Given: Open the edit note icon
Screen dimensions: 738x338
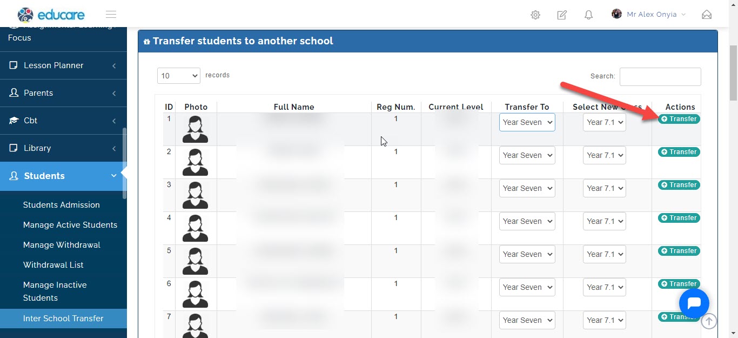Looking at the screenshot, I should [562, 15].
